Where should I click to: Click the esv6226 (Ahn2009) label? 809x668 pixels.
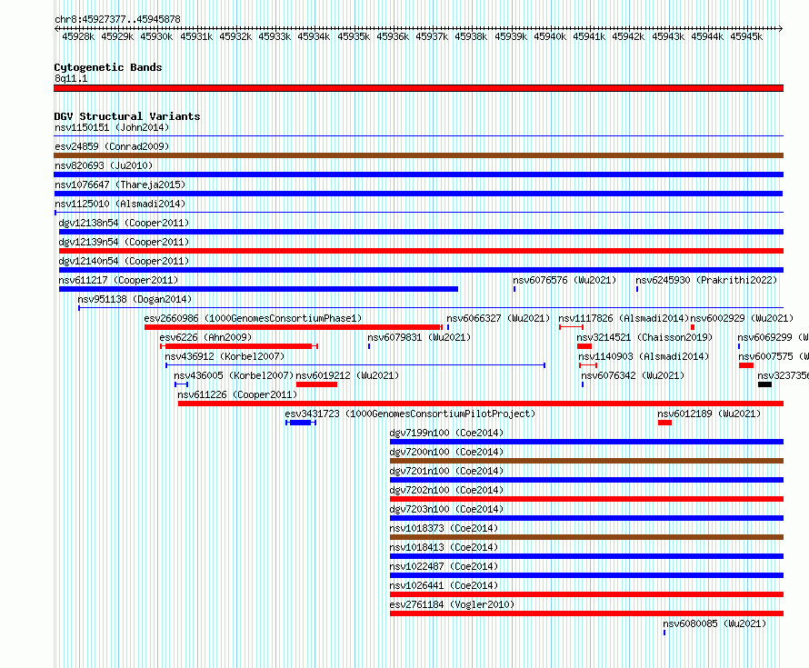(205, 337)
